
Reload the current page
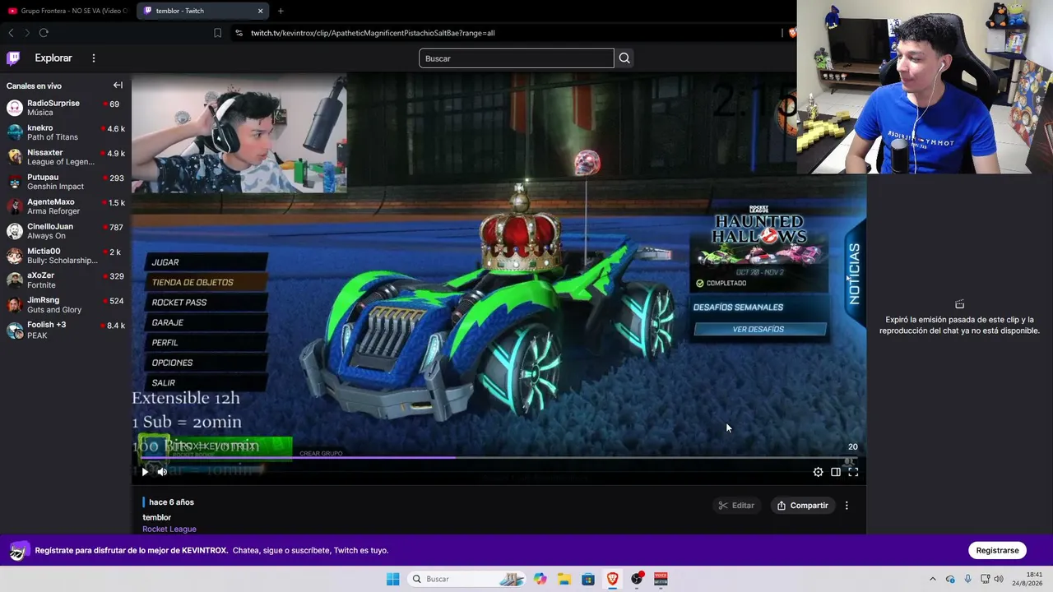pyautogui.click(x=44, y=33)
